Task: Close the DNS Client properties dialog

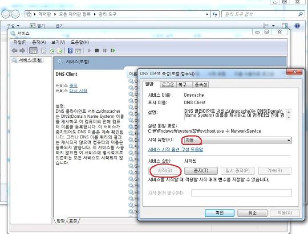Action: click(294, 72)
